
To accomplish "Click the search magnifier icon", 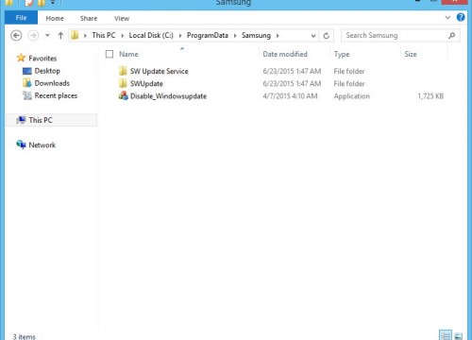I will pos(452,36).
